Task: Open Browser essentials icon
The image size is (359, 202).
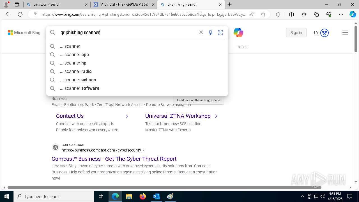Action: [329, 14]
